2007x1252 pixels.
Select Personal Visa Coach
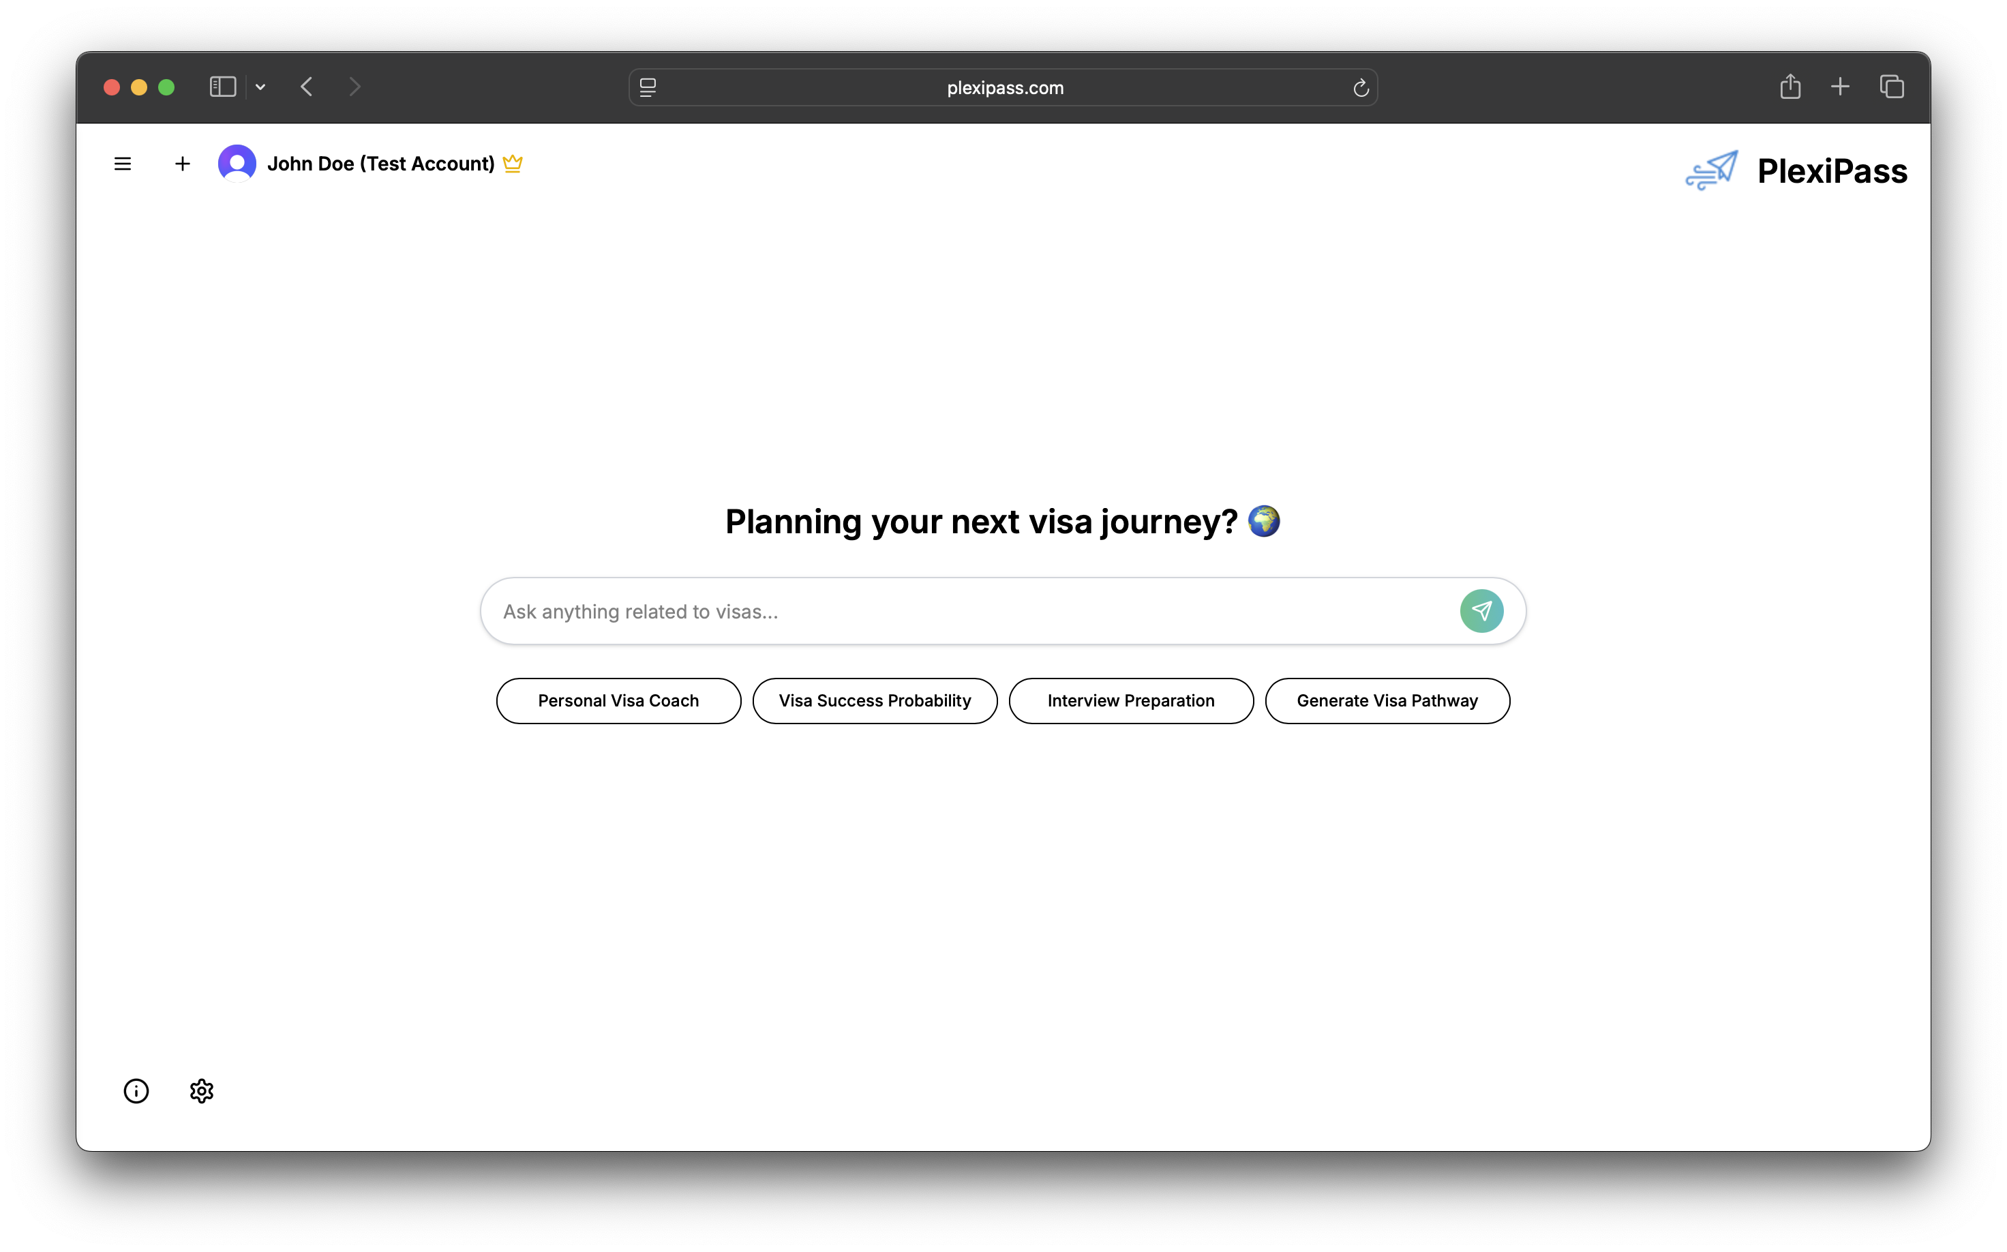click(x=618, y=700)
